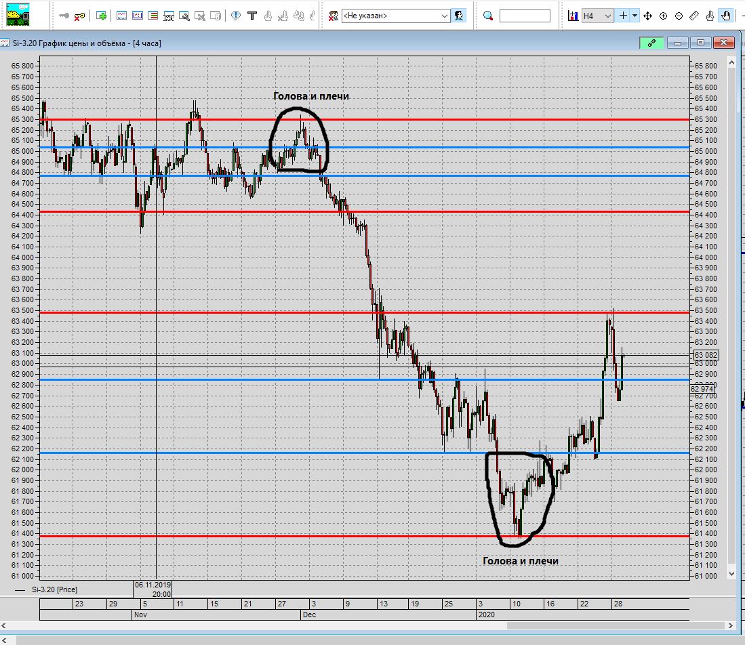Minimize the Si-3.20 chart window
This screenshot has width=745, height=645.
coord(677,43)
